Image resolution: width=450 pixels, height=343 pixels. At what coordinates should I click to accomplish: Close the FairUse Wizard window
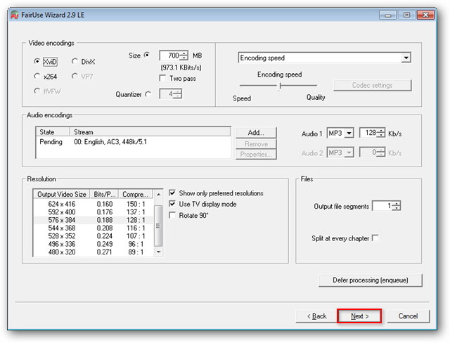tap(425, 15)
